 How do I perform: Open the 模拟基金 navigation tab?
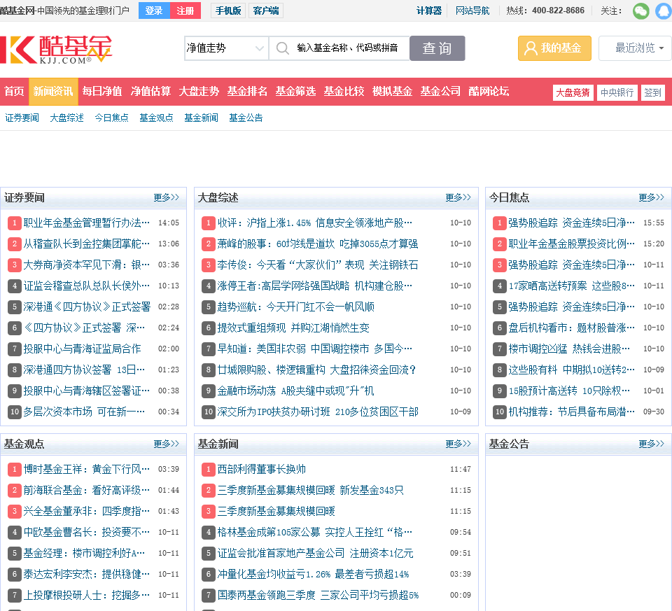click(x=392, y=91)
